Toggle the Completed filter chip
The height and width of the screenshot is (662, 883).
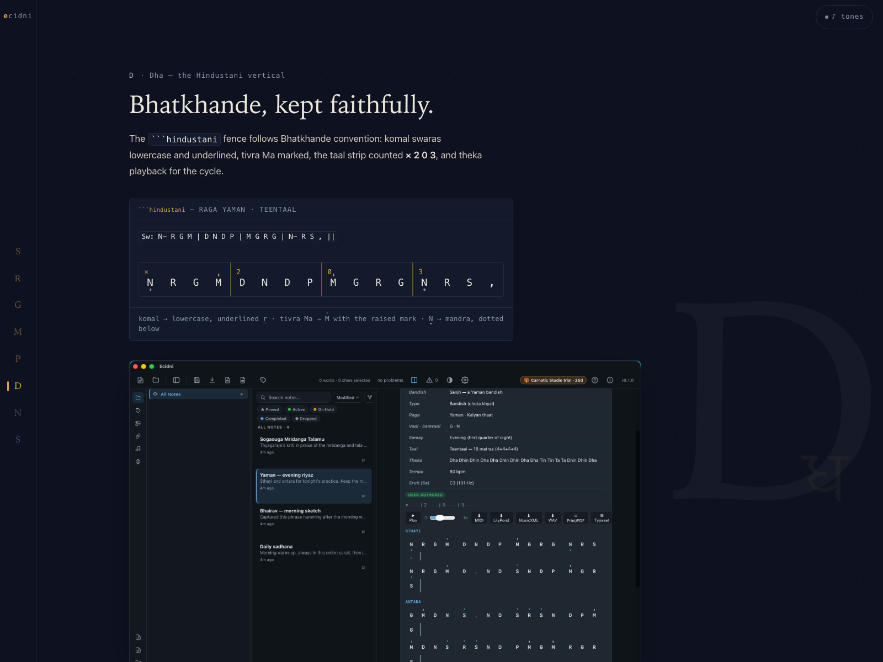[273, 419]
